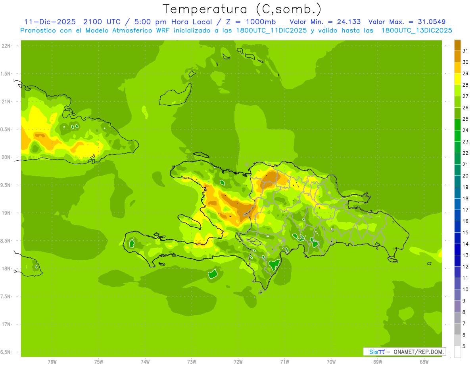Click "Valor Min. = 24.133" value
Screen dimensions: 476x367
[x=325, y=22]
